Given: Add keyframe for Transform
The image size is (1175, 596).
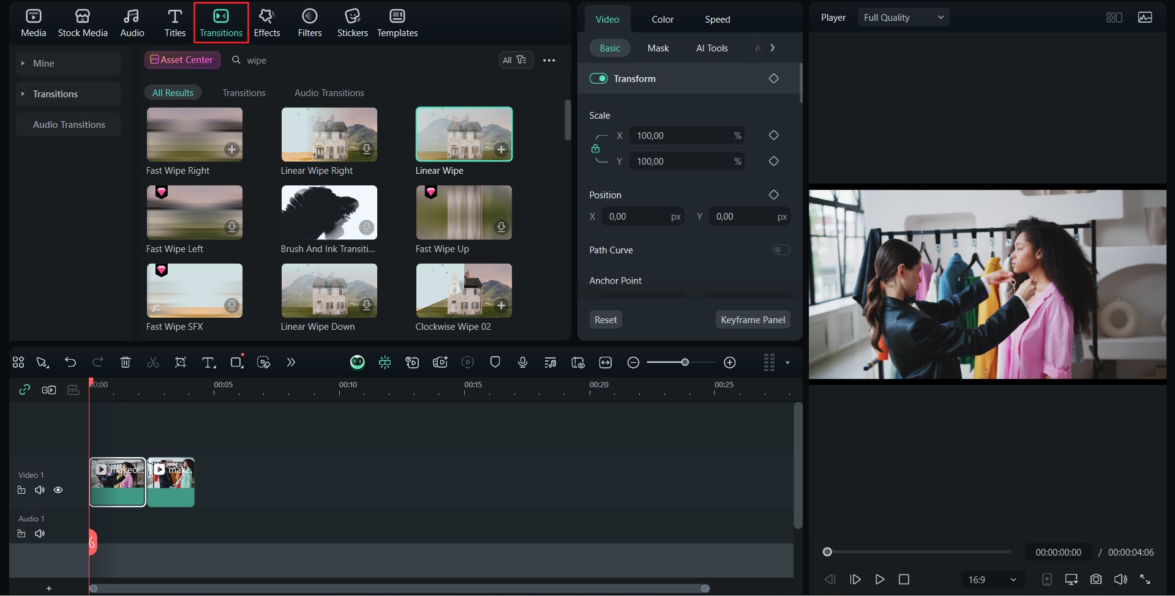Looking at the screenshot, I should coord(773,78).
